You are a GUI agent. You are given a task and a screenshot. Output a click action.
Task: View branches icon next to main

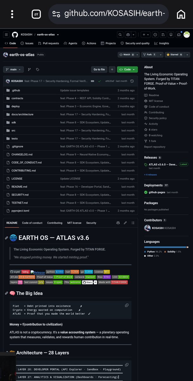tap(29, 69)
